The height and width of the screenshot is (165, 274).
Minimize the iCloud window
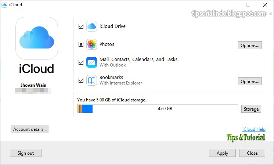[x=232, y=5]
